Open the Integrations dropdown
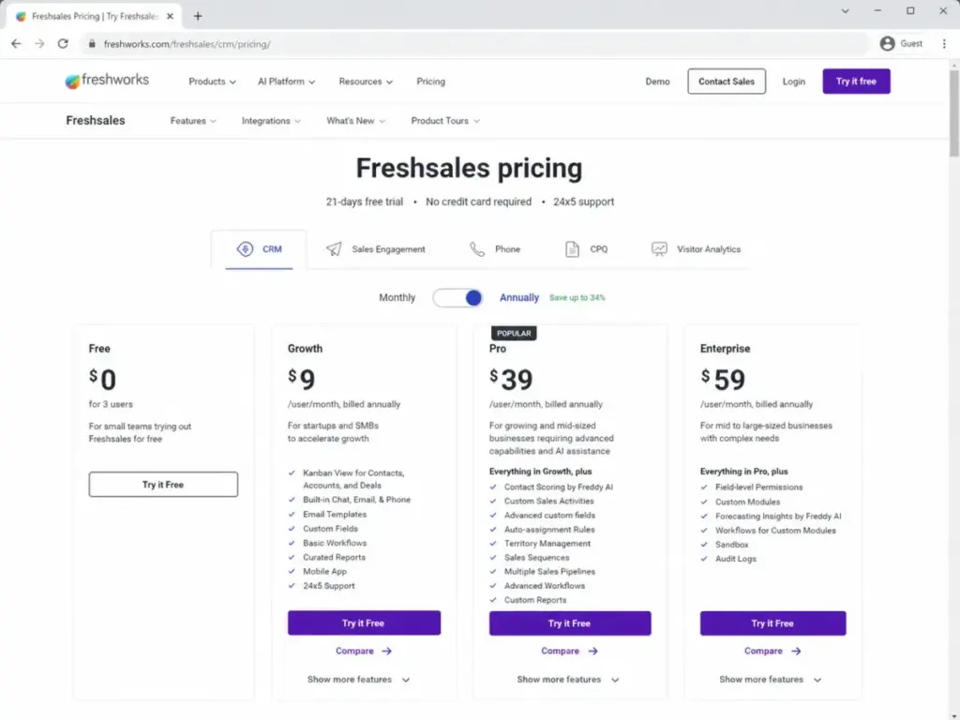This screenshot has height=720, width=960. click(271, 121)
